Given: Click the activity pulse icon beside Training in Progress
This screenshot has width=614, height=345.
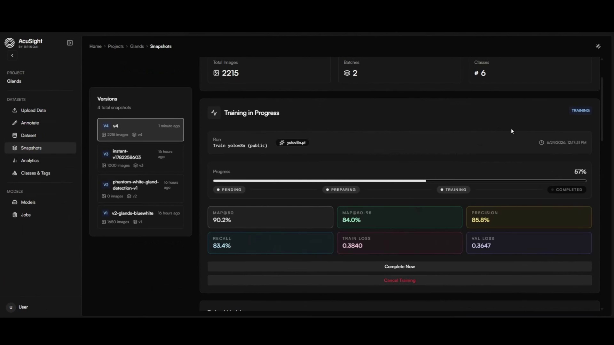Looking at the screenshot, I should 214,113.
